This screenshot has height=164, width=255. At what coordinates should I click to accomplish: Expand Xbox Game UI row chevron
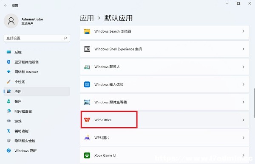point(243,155)
